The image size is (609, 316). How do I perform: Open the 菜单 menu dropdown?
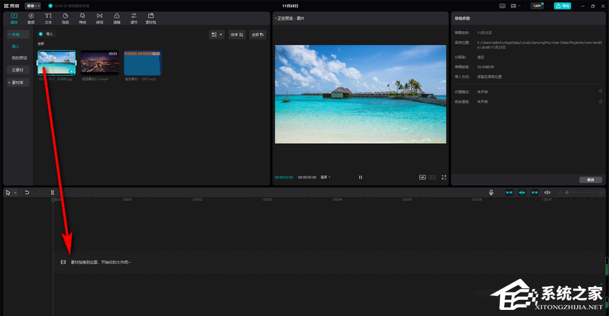(33, 5)
